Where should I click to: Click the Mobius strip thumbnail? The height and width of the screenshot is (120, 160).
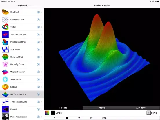point(5,87)
